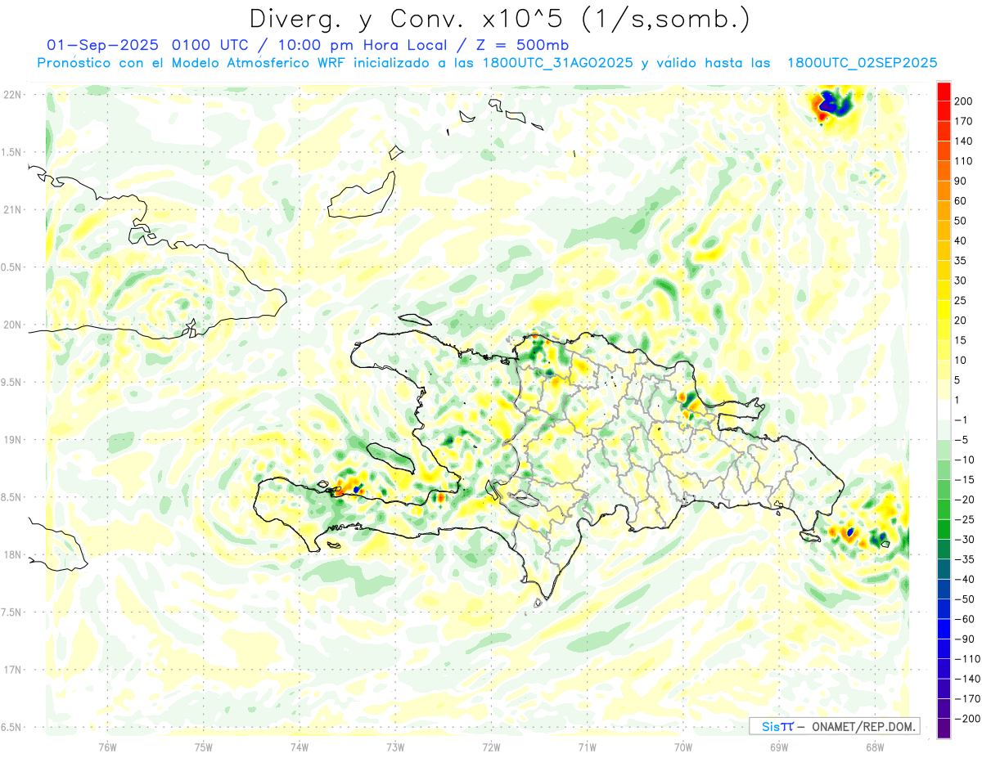The image size is (982, 758).
Task: Click the '70W' longitude label
Action: point(683,747)
